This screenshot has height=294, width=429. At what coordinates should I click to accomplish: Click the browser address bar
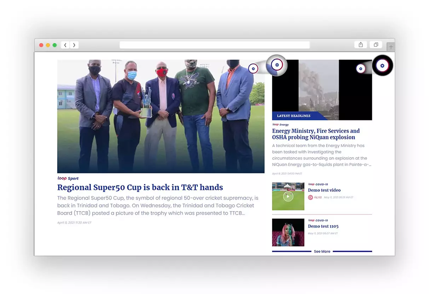pos(214,45)
